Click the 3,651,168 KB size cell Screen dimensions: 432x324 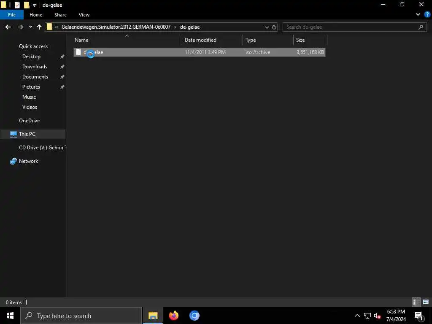(310, 52)
